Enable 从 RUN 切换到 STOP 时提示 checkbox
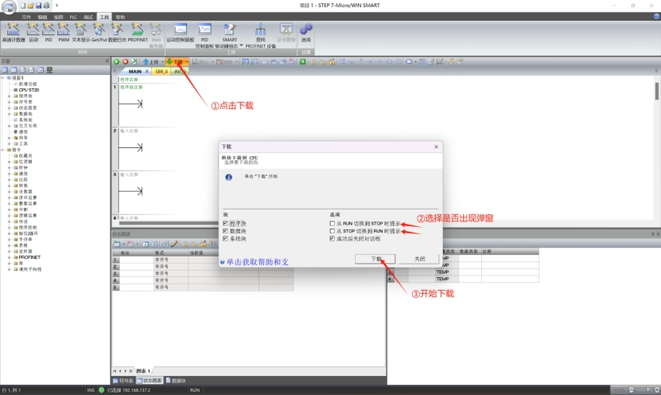The height and width of the screenshot is (395, 661). [x=332, y=224]
